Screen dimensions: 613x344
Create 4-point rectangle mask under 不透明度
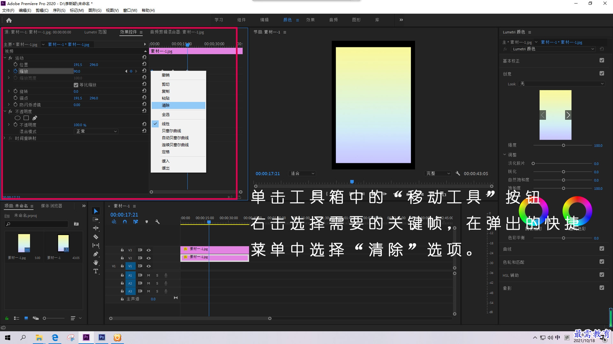26,118
